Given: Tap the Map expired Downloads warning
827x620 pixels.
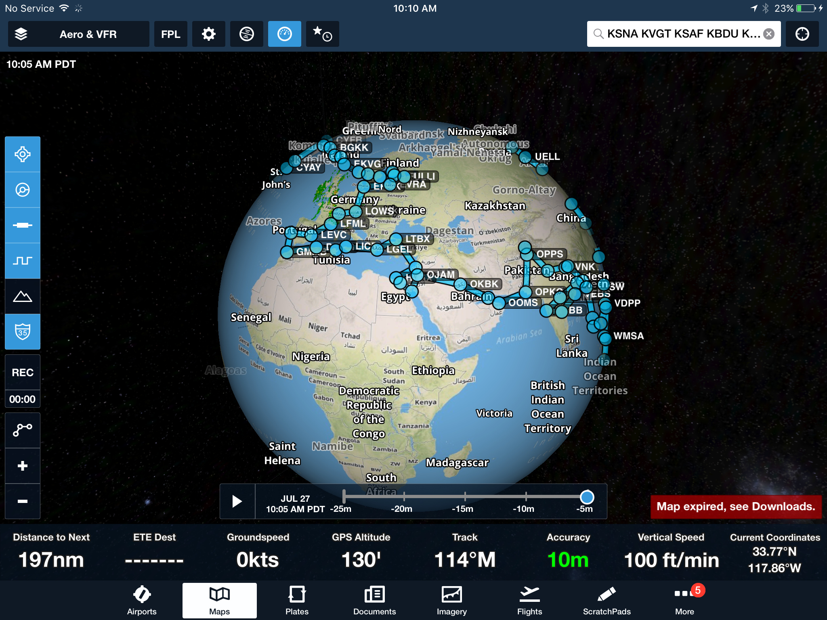Looking at the screenshot, I should 736,507.
